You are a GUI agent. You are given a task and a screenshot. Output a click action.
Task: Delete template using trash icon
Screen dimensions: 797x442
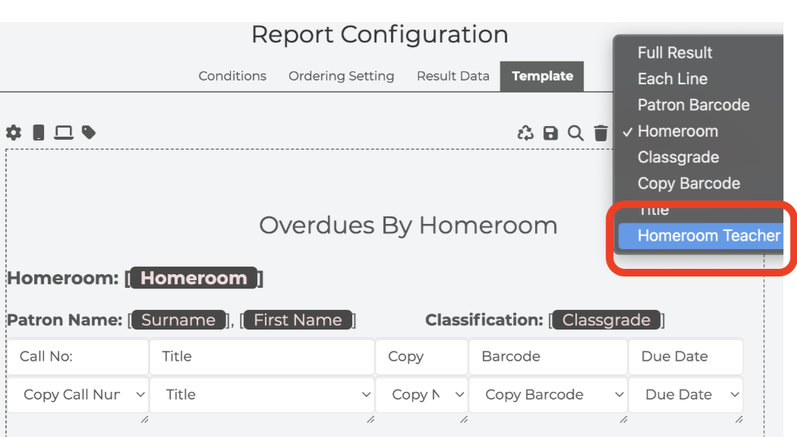[x=601, y=133]
